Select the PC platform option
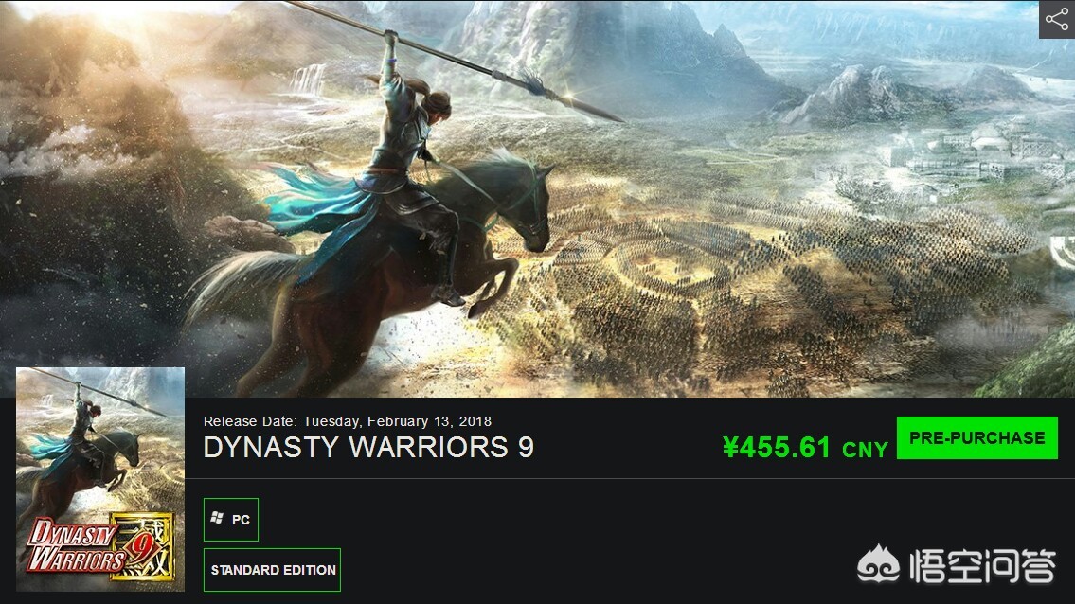 pyautogui.click(x=231, y=520)
